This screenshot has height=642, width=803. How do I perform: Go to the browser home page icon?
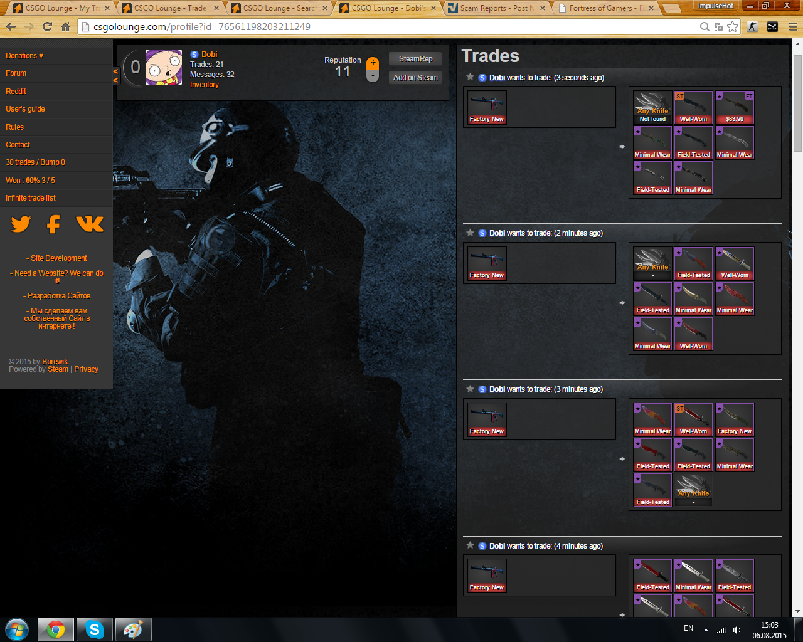tap(65, 27)
